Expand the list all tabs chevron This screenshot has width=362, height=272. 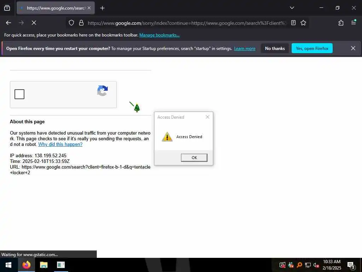[292, 8]
